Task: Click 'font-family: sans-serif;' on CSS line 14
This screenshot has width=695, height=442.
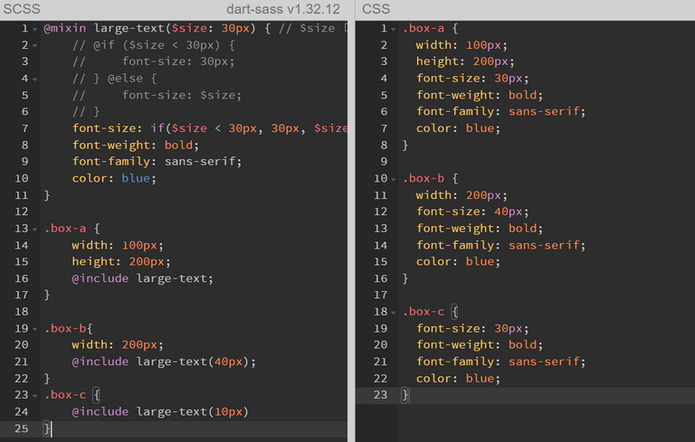Action: click(x=500, y=245)
